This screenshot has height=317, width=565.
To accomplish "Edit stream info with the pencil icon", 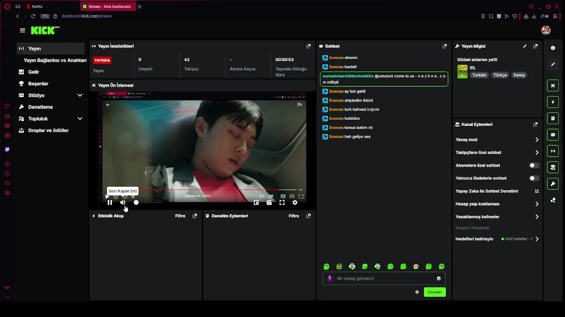I will 525,46.
